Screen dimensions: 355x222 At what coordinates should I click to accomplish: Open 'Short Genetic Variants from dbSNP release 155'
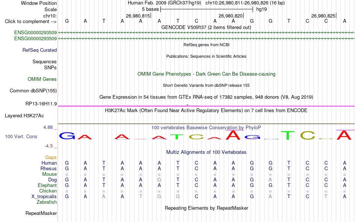coord(206,85)
